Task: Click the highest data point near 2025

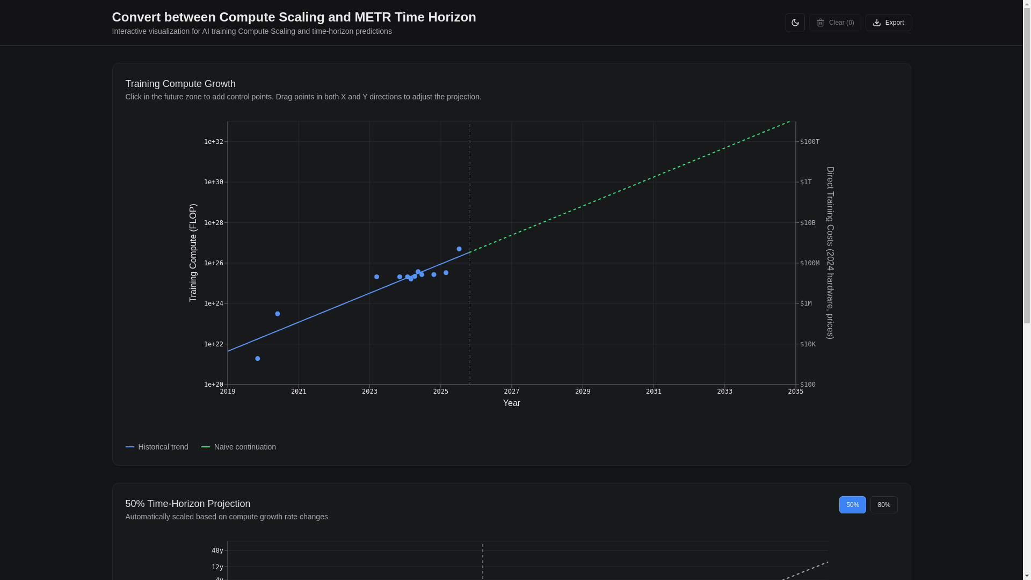Action: tap(459, 249)
